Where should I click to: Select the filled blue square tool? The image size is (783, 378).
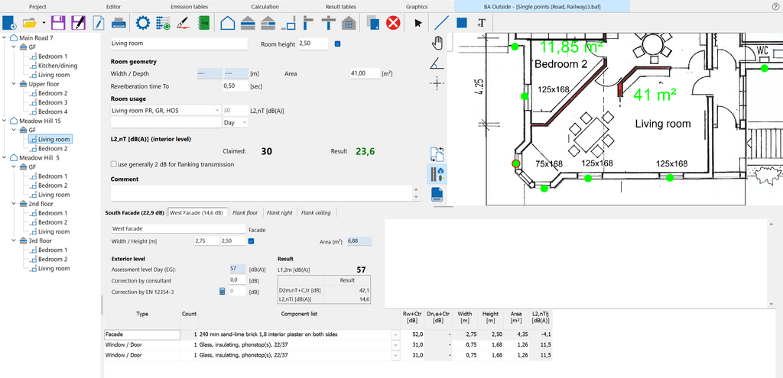462,23
